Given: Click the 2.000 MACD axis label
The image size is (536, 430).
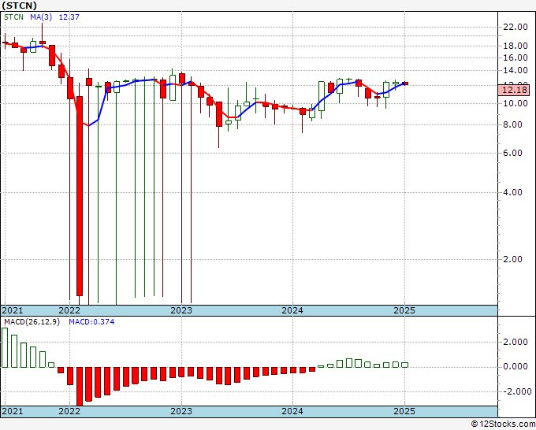Looking at the screenshot, I should pyautogui.click(x=516, y=343).
